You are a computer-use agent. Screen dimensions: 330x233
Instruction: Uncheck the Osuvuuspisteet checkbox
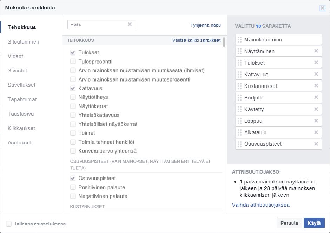[73, 178]
